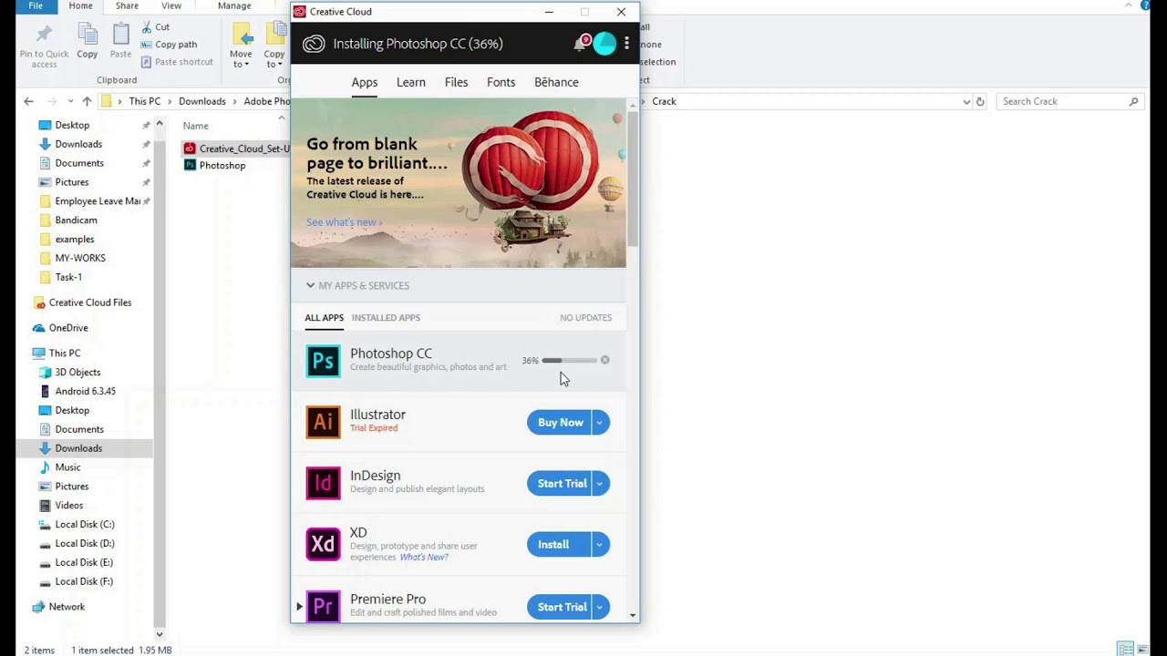Viewport: 1167px width, 656px height.
Task: Open the File menu in Explorer
Action: (35, 5)
